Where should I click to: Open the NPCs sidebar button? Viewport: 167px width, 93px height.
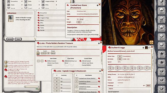pyautogui.click(x=161, y=54)
